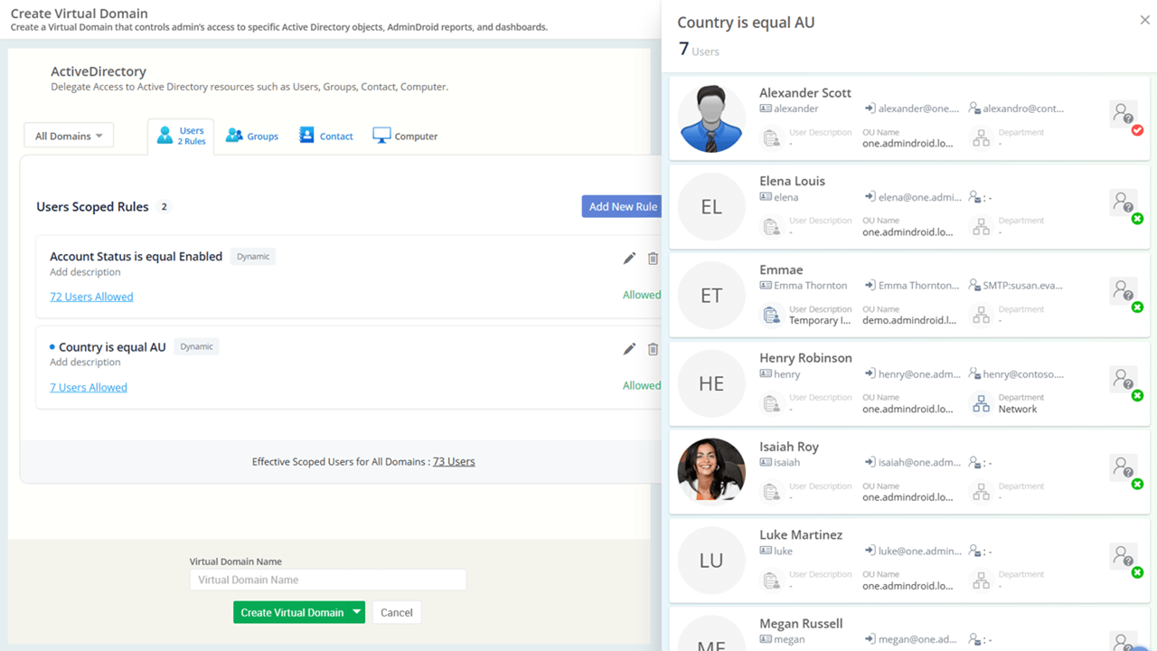Open the 72 Users Allowed link
This screenshot has height=651, width=1157.
coord(91,296)
